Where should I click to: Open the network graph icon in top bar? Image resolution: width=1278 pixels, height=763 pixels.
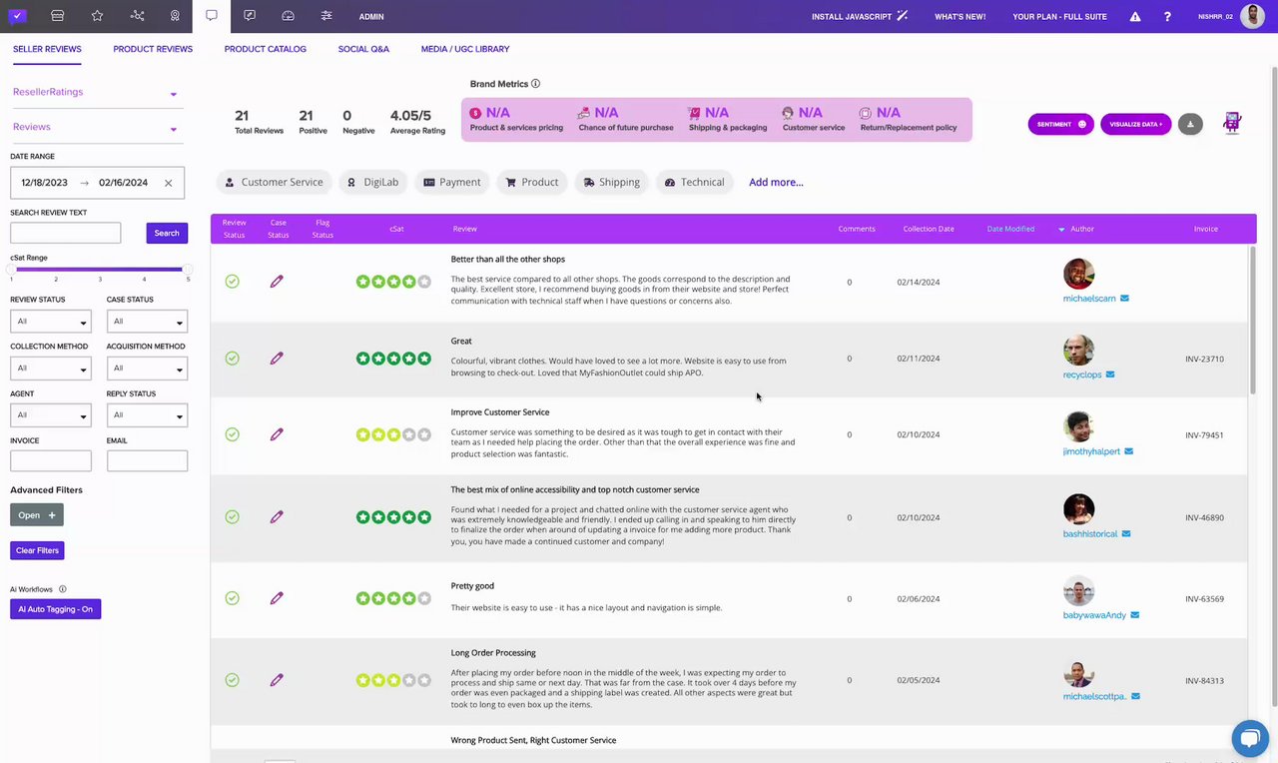click(136, 16)
